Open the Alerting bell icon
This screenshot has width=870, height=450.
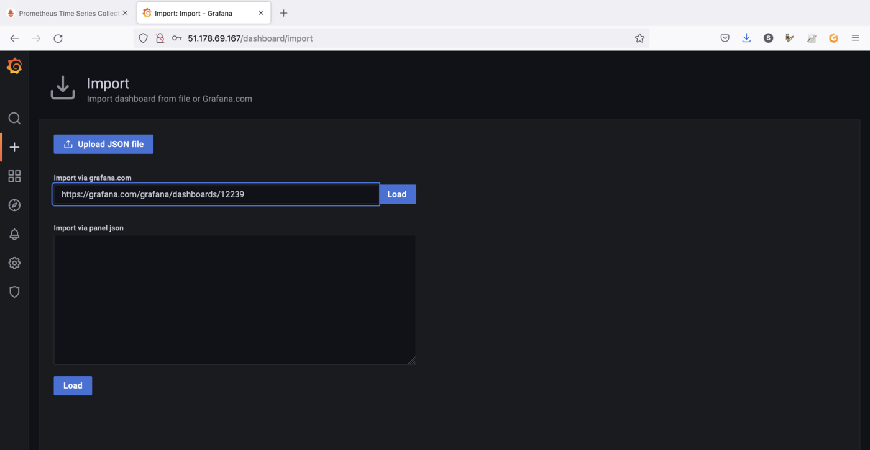click(x=14, y=234)
